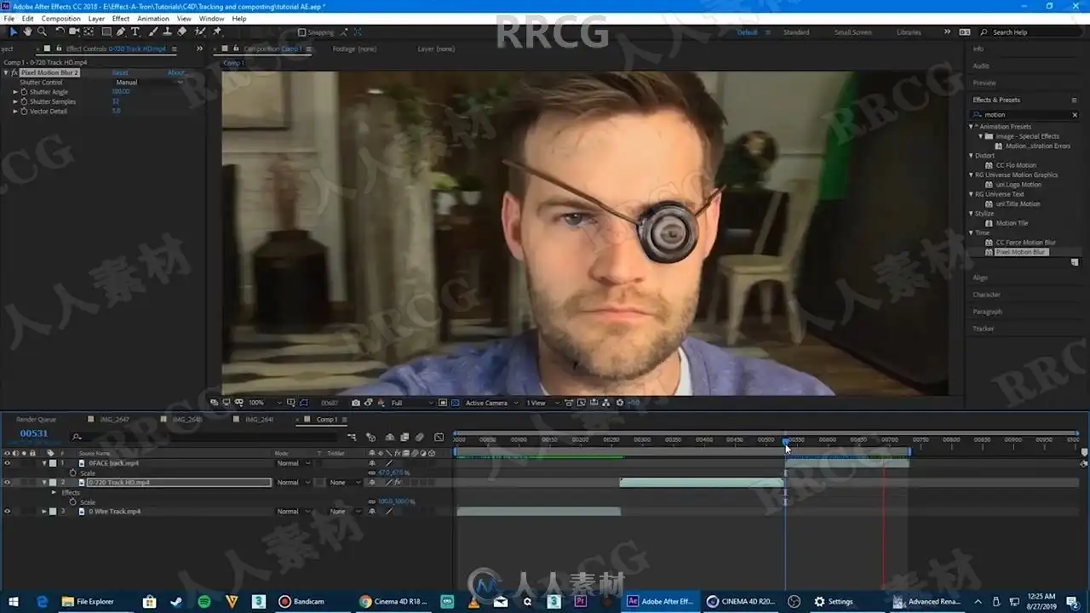Open the 1 View layout dropdown
This screenshot has width=1090, height=613.
pos(542,403)
